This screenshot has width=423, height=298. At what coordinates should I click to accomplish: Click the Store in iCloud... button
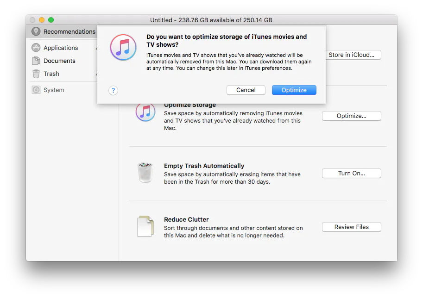coord(354,55)
